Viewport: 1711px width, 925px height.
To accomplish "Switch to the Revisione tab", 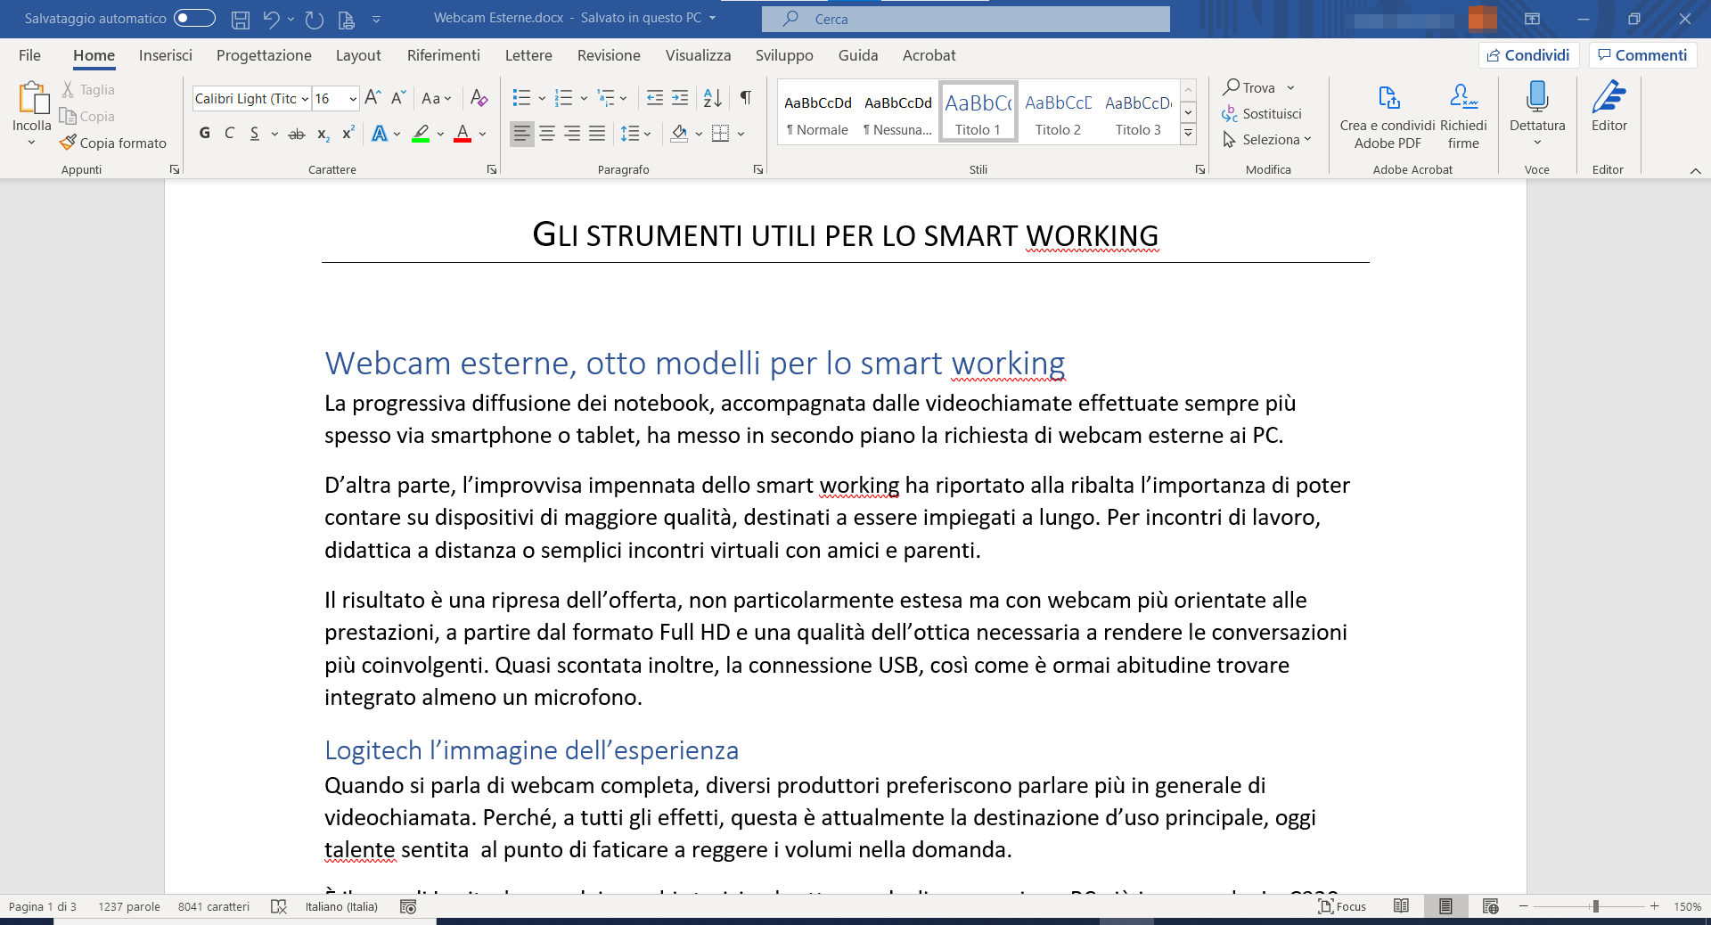I will pyautogui.click(x=609, y=55).
